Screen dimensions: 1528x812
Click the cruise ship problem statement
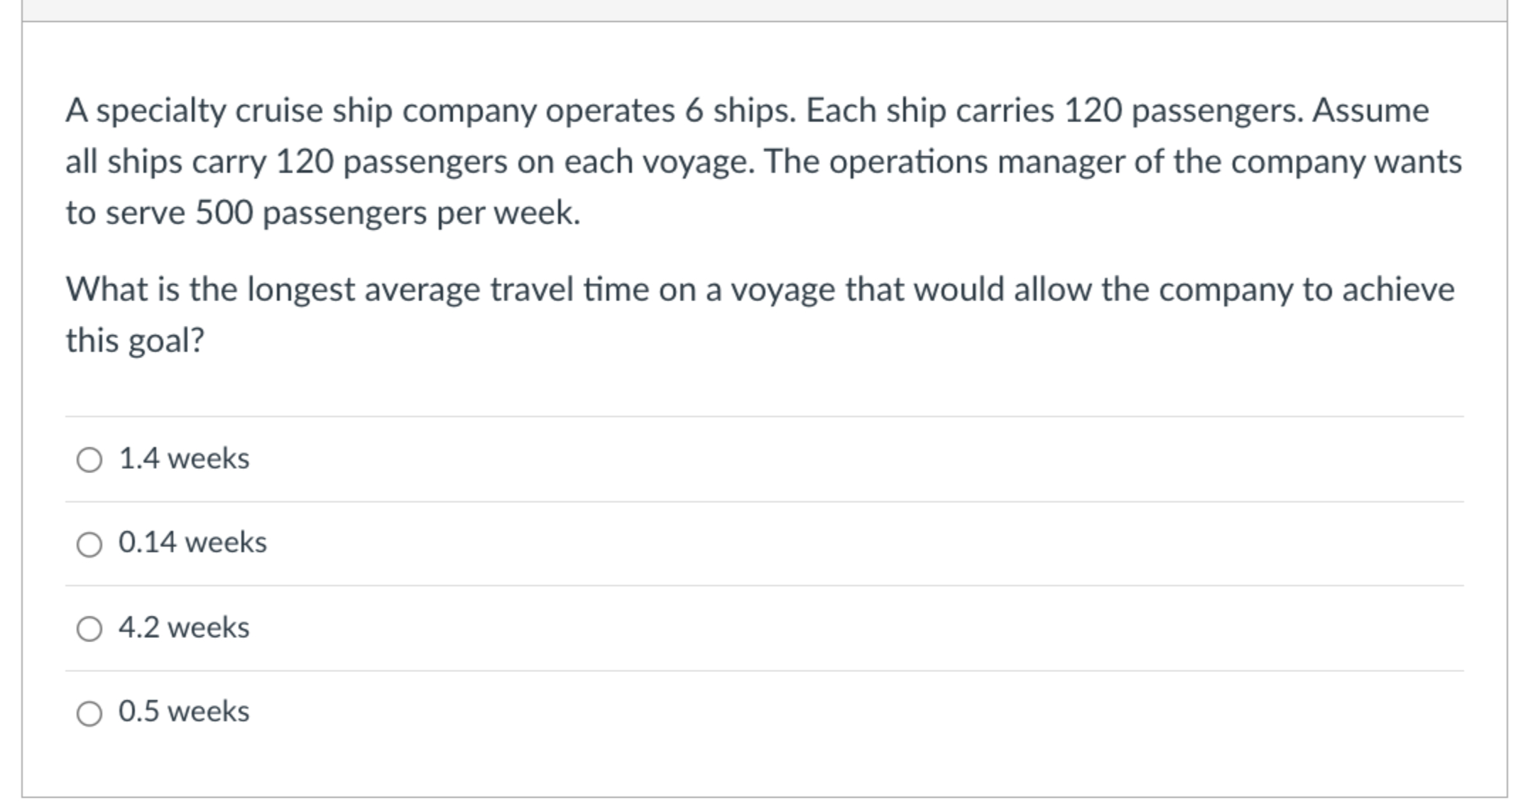tap(710, 160)
